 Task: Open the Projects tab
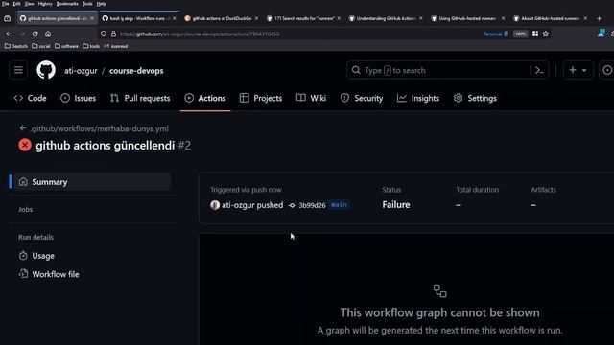(261, 98)
